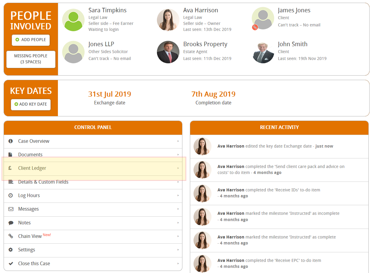This screenshot has width=375, height=273.
Task: Click the red no-track badge on James Jones
Action: (255, 27)
